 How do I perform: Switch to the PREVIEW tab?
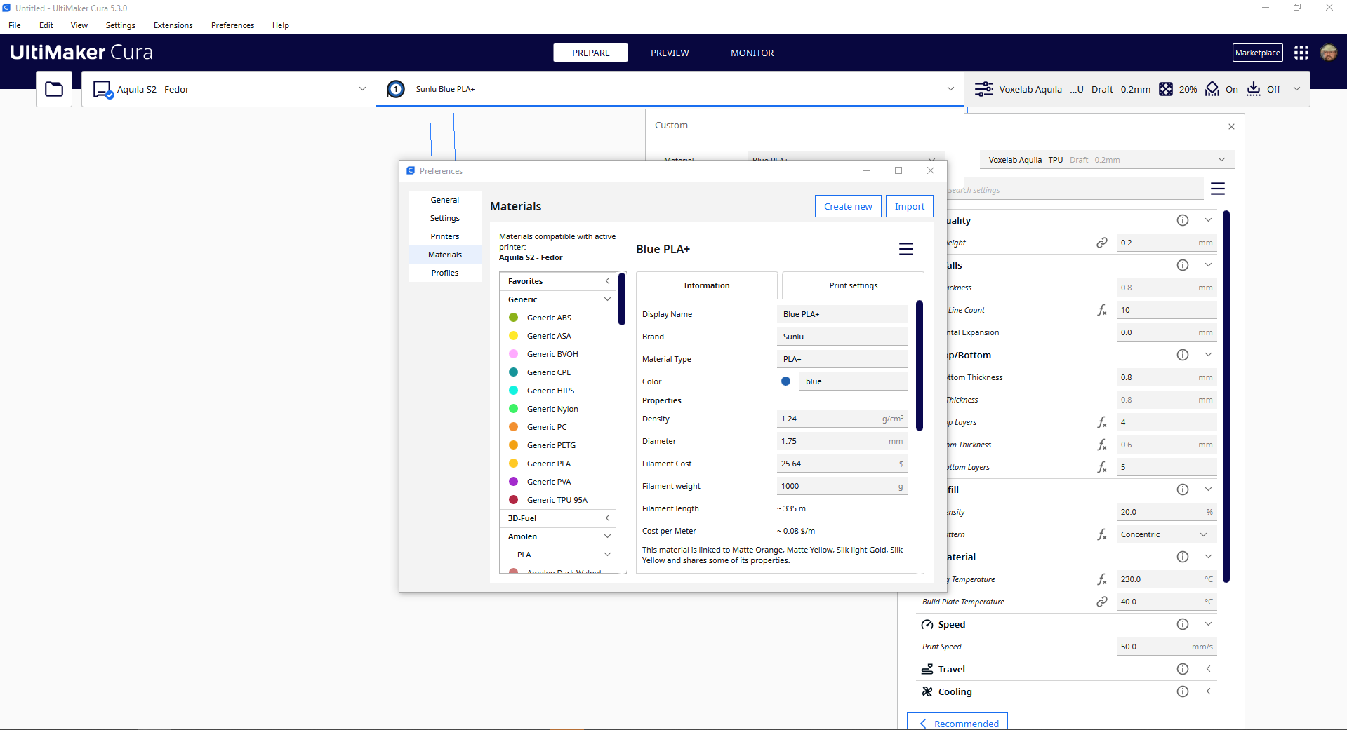pyautogui.click(x=670, y=53)
